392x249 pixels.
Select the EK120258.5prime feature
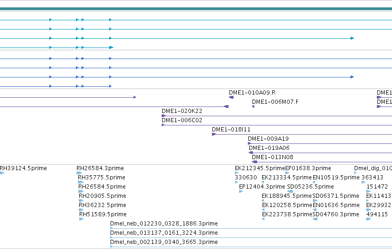(x=287, y=205)
